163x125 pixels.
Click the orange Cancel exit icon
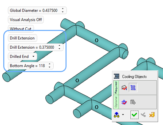152,115
